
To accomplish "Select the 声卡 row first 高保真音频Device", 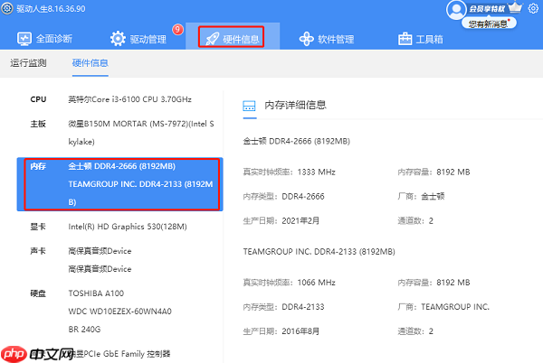I will tap(100, 251).
